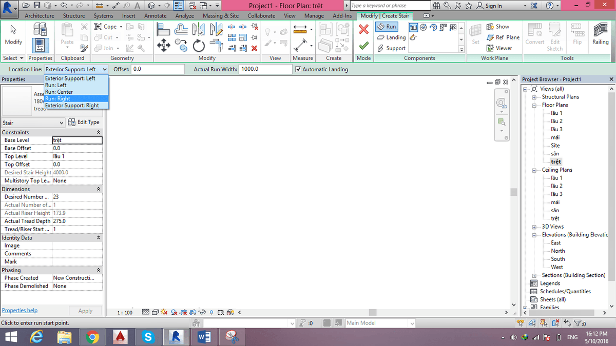616x346 pixels.
Task: Select Mirror - Draw Axis tool
Action: (x=216, y=29)
